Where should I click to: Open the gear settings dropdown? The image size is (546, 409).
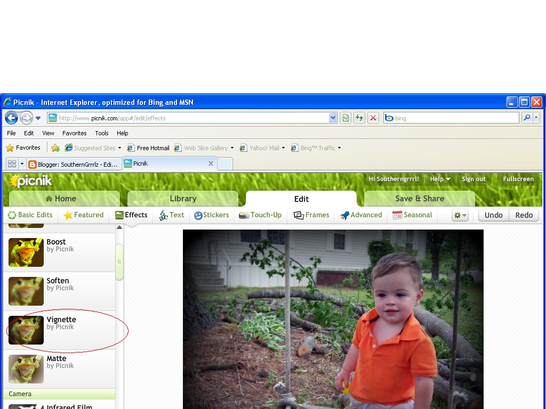tap(460, 215)
